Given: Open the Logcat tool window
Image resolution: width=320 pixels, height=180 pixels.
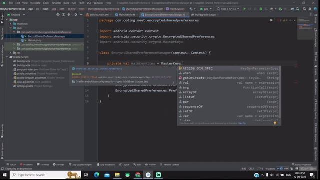Looking at the screenshot, I should click(x=124, y=164).
